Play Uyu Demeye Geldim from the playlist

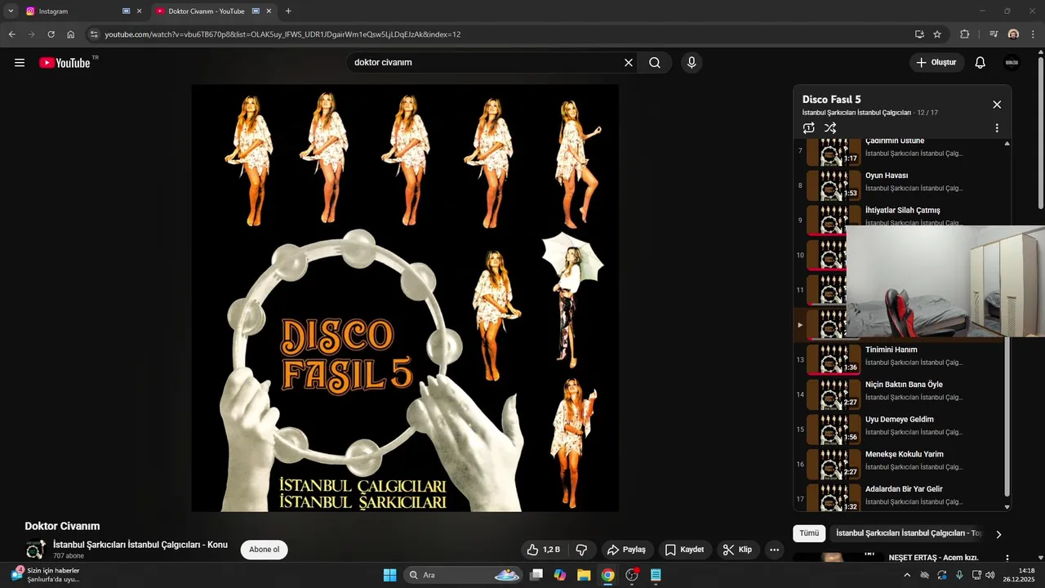901,430
